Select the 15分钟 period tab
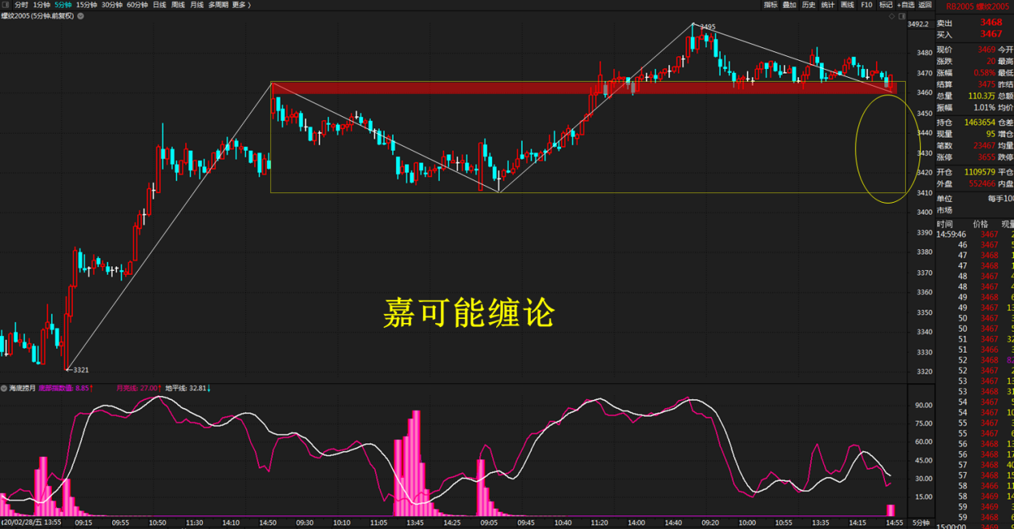The image size is (1014, 529). (x=87, y=5)
